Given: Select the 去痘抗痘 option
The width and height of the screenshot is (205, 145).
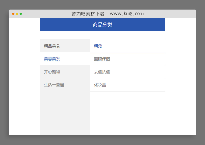Looking at the screenshot, I should [100, 72].
